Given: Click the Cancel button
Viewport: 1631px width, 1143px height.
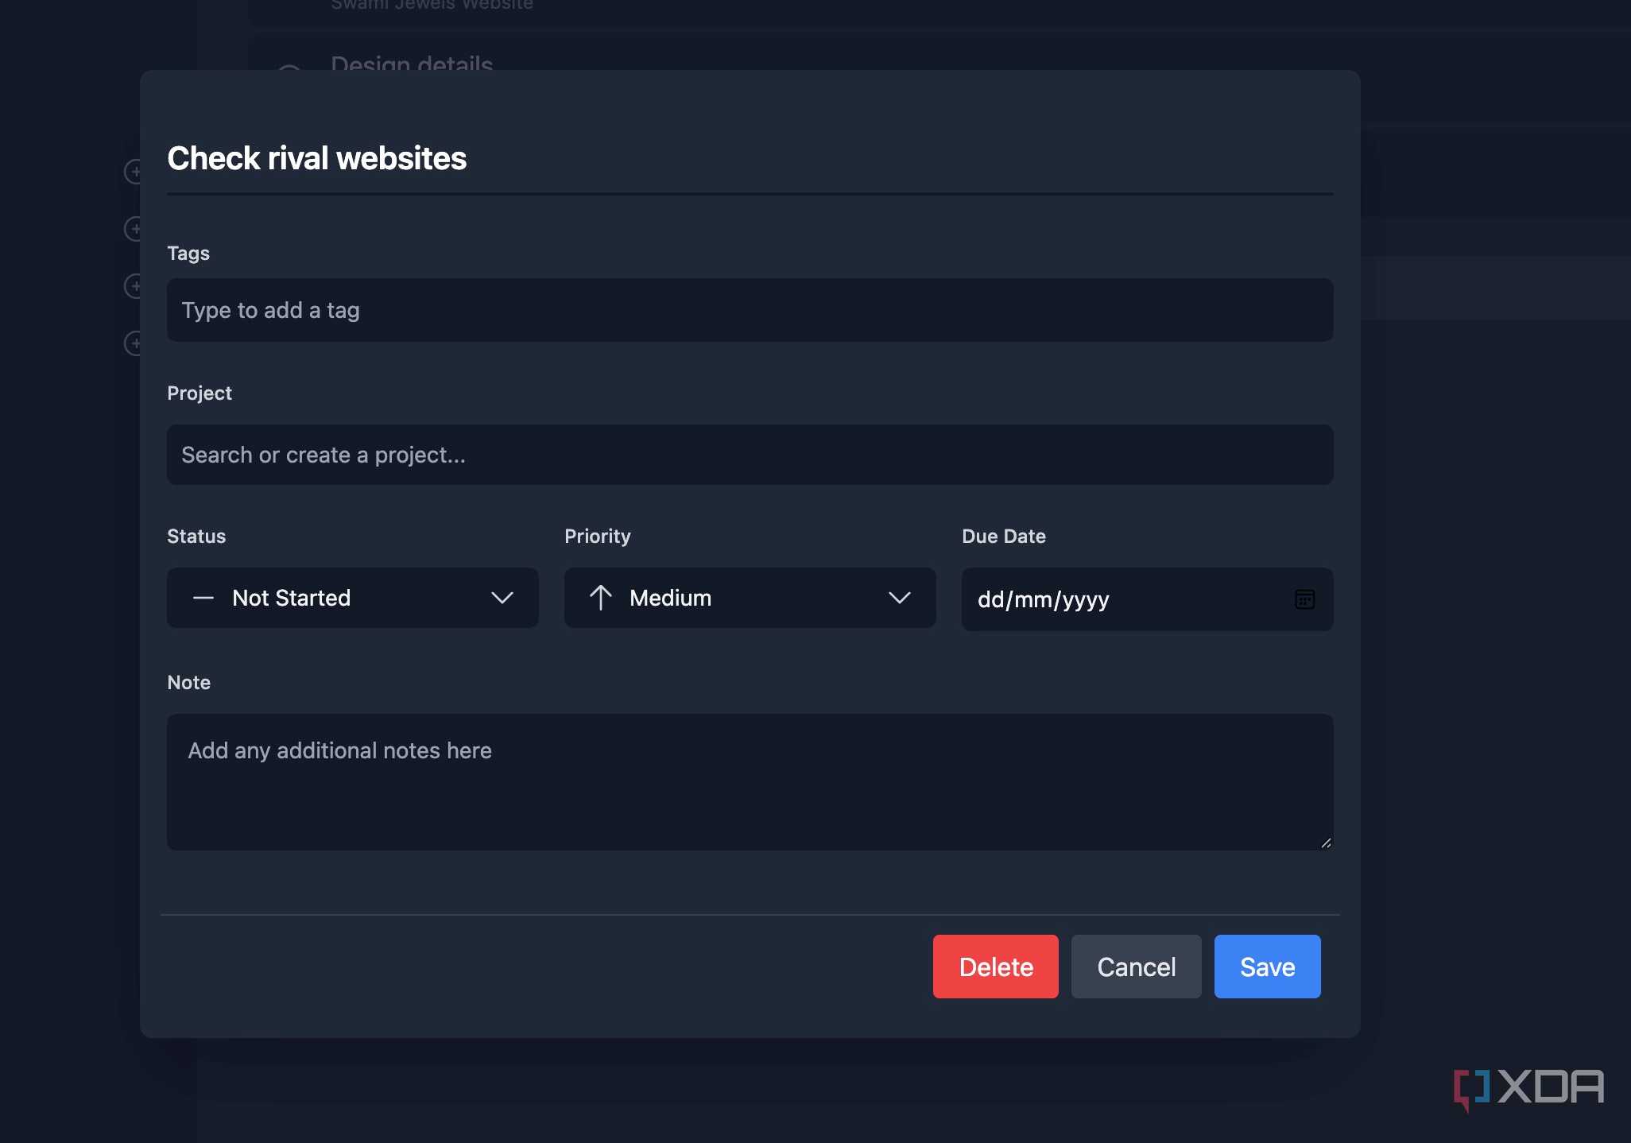Looking at the screenshot, I should tap(1136, 967).
